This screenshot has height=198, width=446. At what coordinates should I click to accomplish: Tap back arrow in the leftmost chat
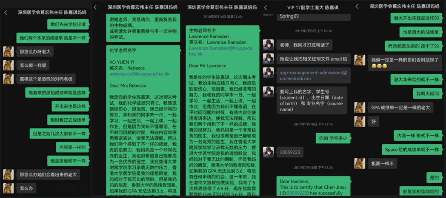click(x=6, y=13)
